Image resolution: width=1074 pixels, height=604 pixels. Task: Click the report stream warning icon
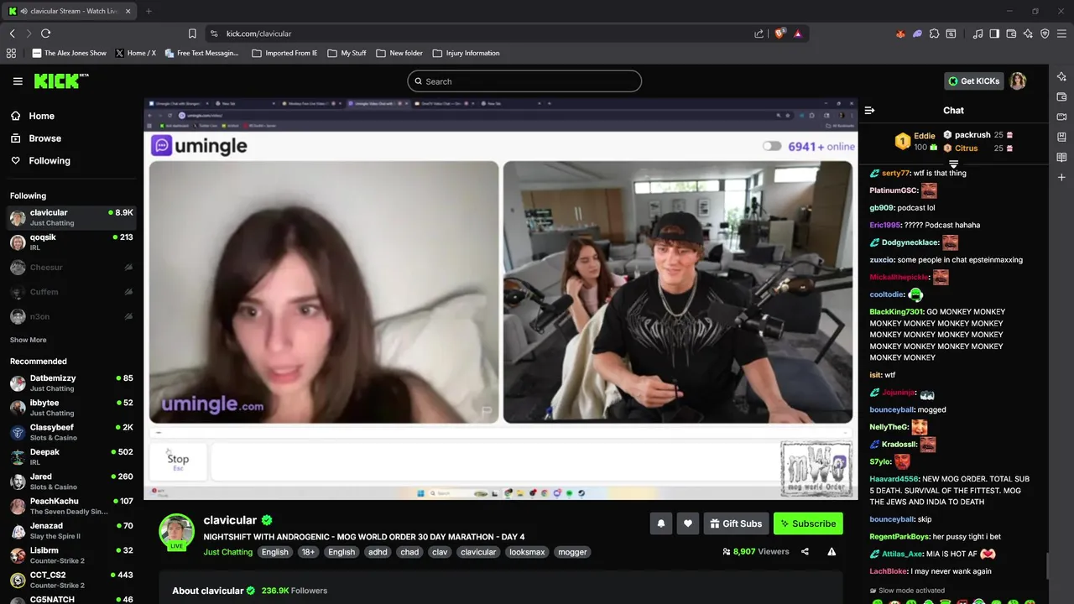[x=832, y=552]
